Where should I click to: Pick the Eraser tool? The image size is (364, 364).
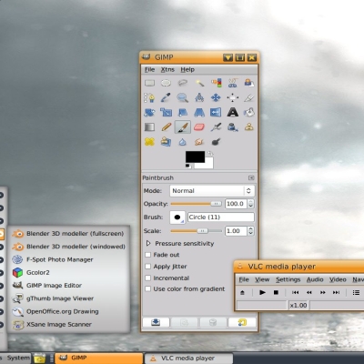pyautogui.click(x=199, y=126)
